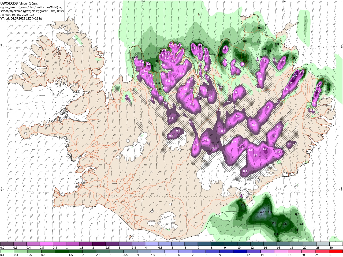Click the '0.1' label in the rain legend

pos(2,255)
